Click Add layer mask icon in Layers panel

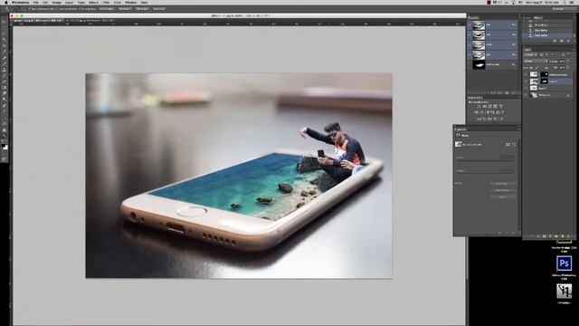coord(544,235)
